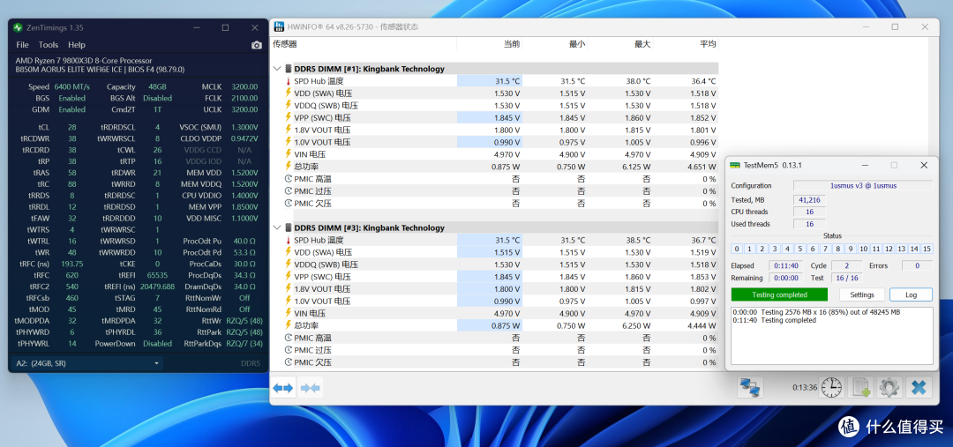953x447 pixels.
Task: Click the green Testing completed progress bar
Action: [779, 294]
